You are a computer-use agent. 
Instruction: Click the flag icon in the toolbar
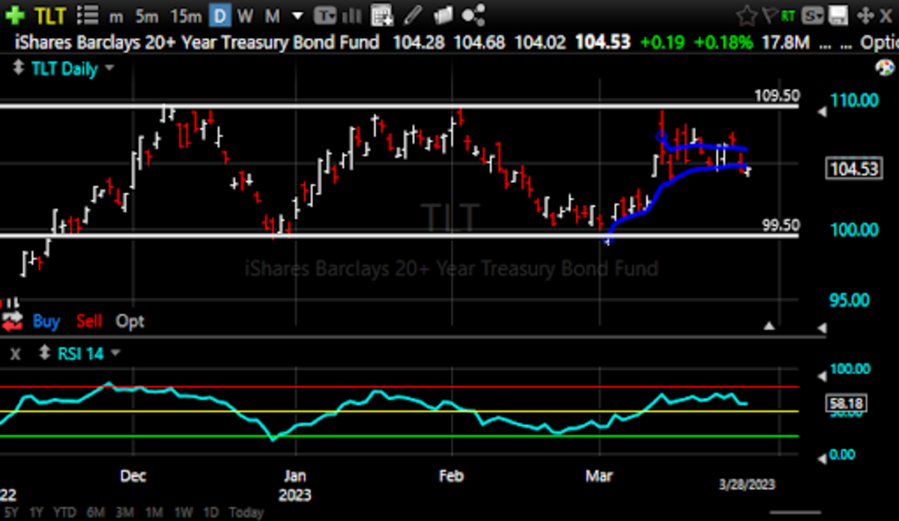(x=769, y=16)
